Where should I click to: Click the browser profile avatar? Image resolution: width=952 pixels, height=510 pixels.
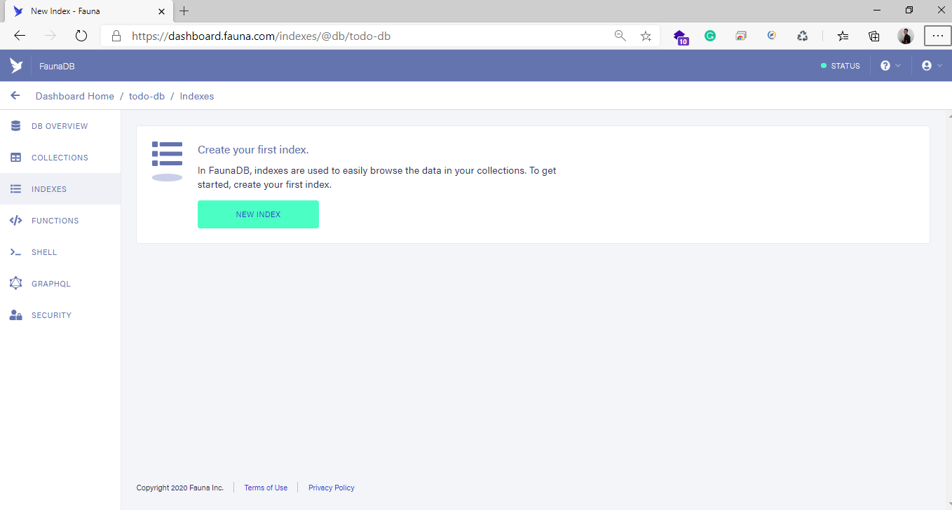pyautogui.click(x=906, y=36)
